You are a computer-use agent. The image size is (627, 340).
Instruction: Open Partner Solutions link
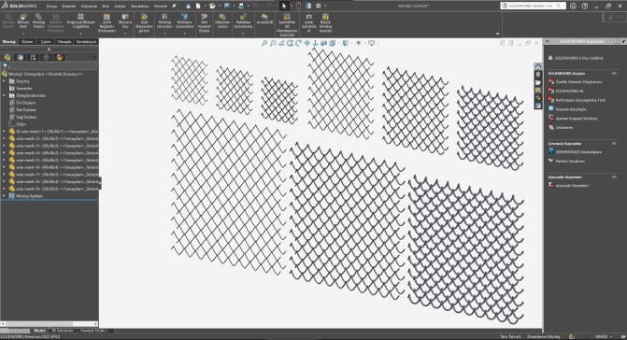click(x=570, y=161)
